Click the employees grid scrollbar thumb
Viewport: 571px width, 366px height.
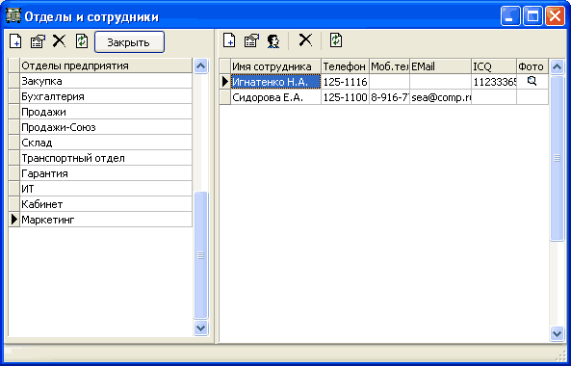tap(557, 158)
